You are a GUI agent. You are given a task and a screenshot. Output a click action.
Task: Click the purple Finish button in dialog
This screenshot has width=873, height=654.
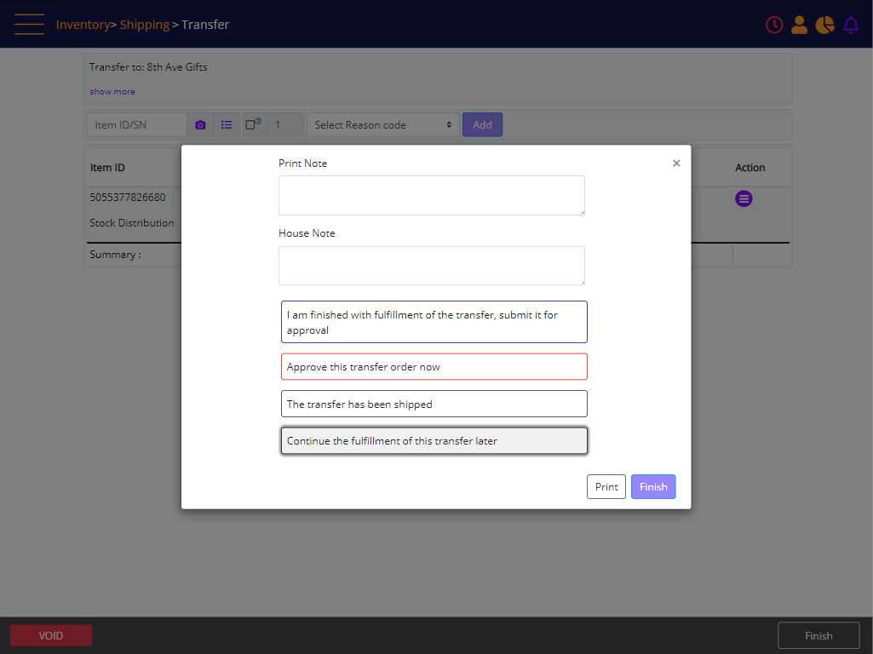[653, 486]
